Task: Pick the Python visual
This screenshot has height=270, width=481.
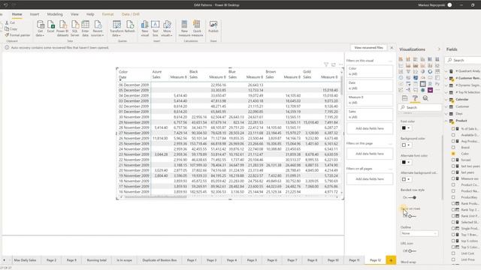Action: click(x=437, y=84)
